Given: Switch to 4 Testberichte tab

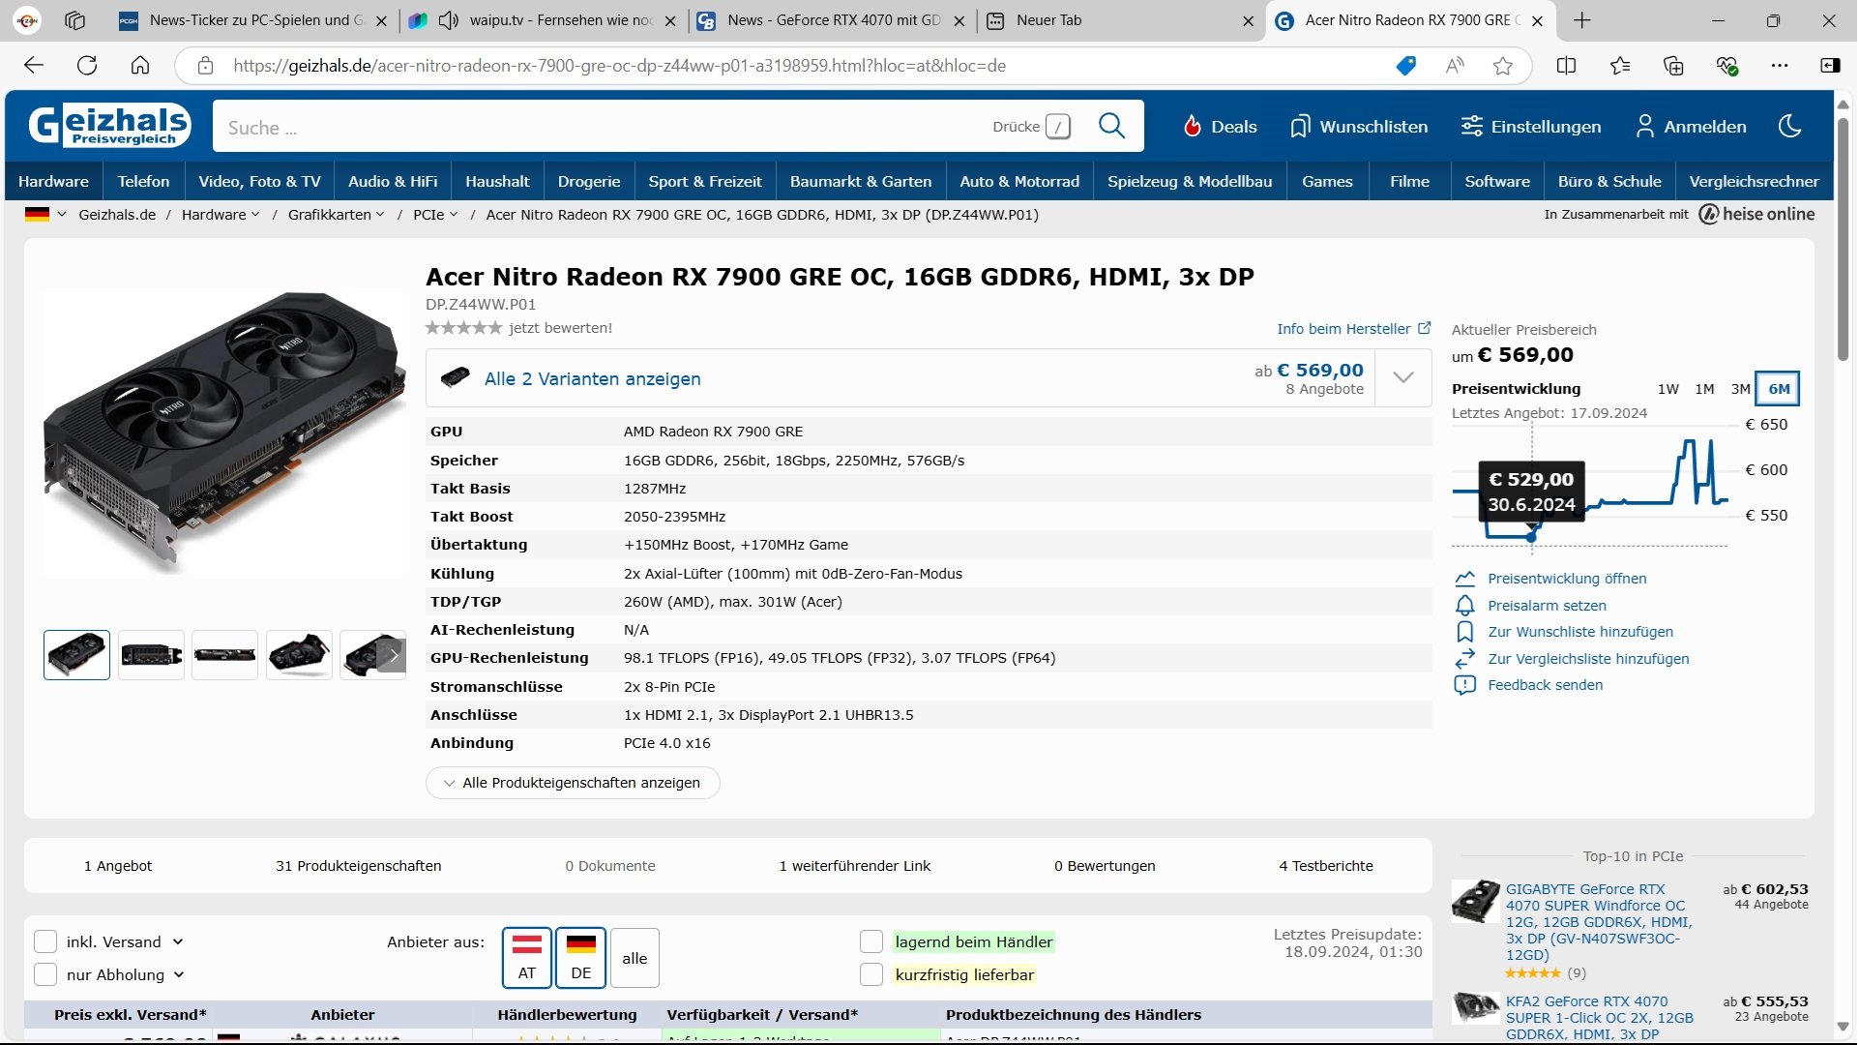Looking at the screenshot, I should click(x=1326, y=866).
